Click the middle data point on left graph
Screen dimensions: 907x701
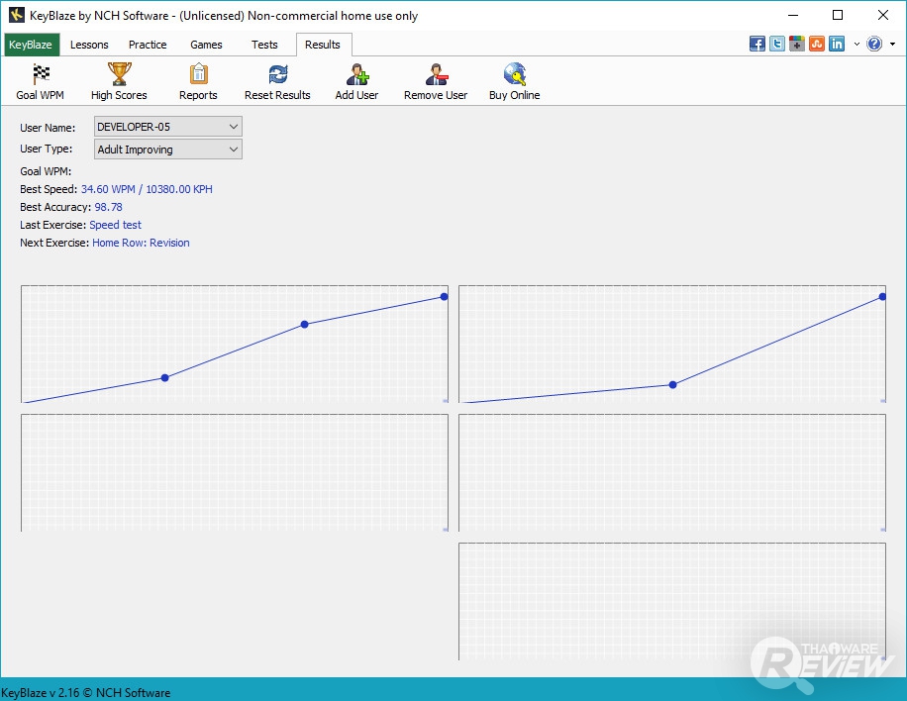point(305,325)
